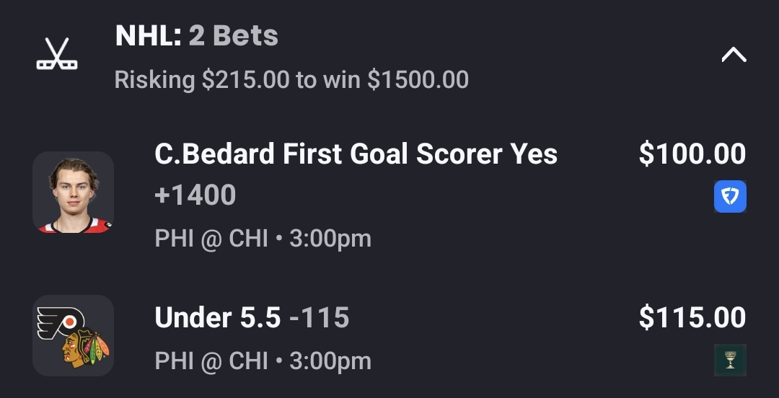Click the FanDuel sportsbook shield icon

[x=730, y=196]
